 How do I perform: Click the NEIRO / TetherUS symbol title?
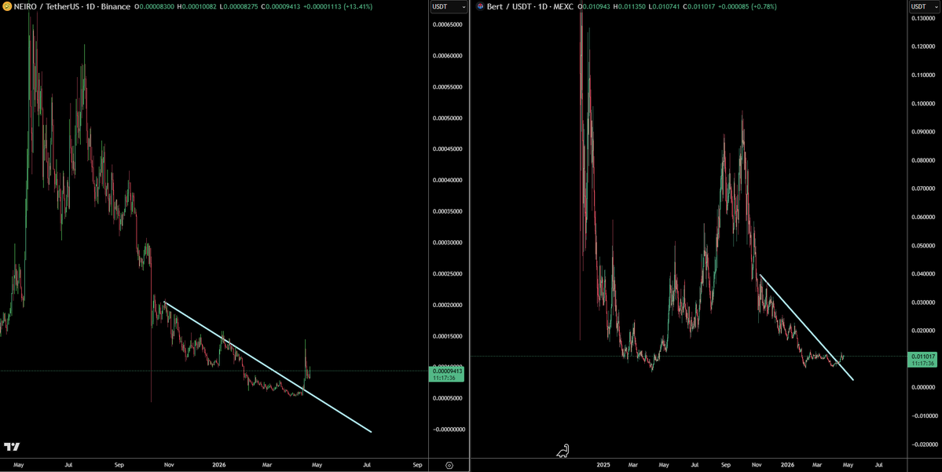point(46,6)
